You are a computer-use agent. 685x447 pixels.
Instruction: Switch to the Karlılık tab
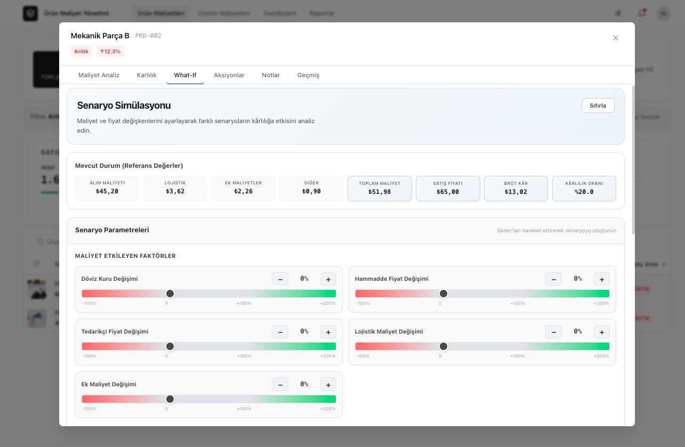(147, 75)
